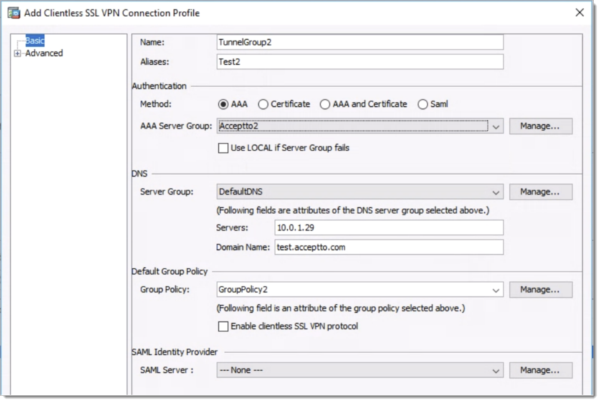The width and height of the screenshot is (600, 402).
Task: Click the Aliases field containing Test2
Action: coord(360,62)
